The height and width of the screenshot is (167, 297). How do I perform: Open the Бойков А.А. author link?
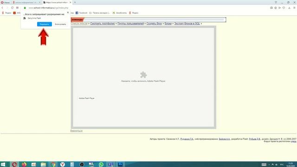click(225, 139)
